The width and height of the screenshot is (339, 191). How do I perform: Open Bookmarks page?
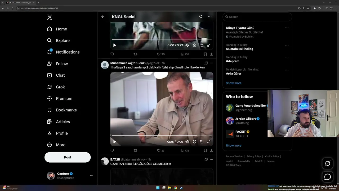click(62, 110)
